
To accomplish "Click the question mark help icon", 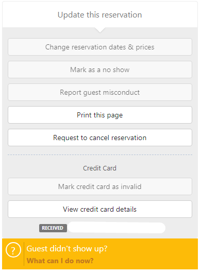I will (x=13, y=250).
